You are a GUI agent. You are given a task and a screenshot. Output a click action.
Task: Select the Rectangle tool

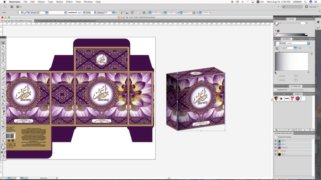[3, 68]
